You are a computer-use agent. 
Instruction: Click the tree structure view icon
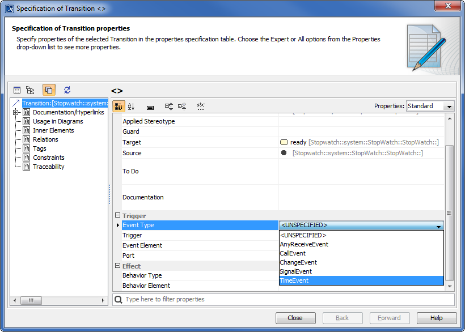coord(31,90)
